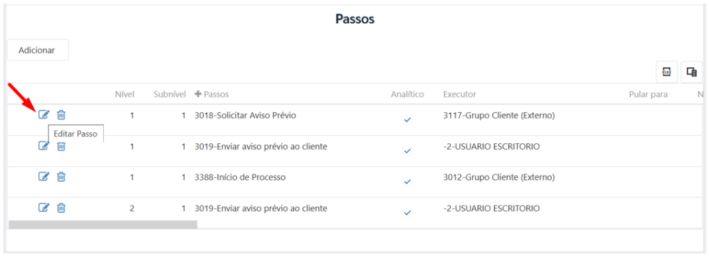
Task: Delete the level 1 step 3019 row
Action: (61, 146)
